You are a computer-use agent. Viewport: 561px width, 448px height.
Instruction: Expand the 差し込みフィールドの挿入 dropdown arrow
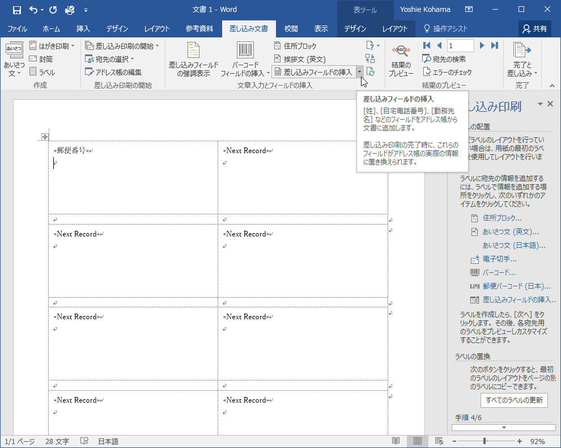coord(359,73)
